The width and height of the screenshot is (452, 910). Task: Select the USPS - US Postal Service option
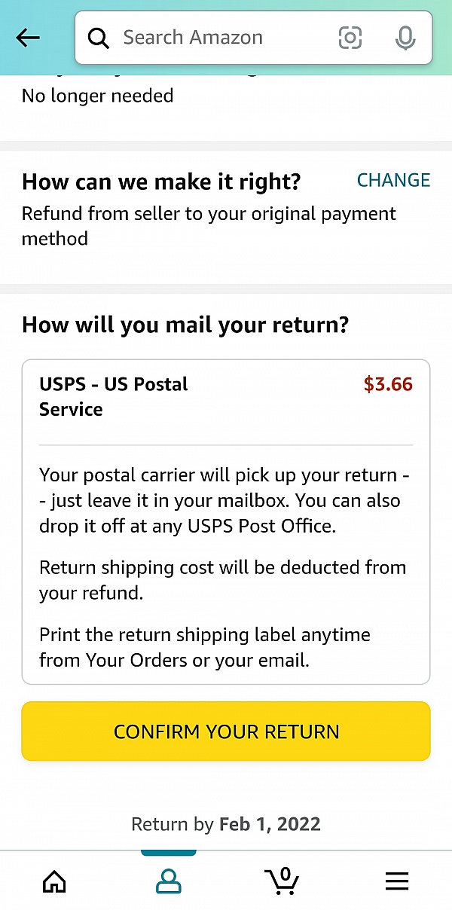coord(113,396)
